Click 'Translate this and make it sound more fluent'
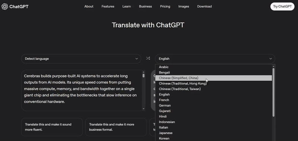Image resolution: width=298 pixels, height=141 pixels. (52, 127)
